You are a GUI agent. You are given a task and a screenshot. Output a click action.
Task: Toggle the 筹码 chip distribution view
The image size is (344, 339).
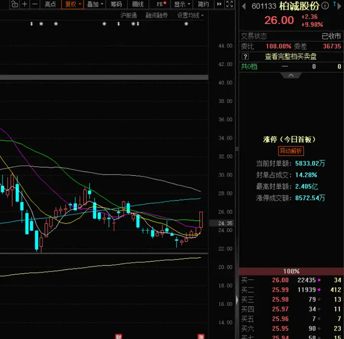116,4
